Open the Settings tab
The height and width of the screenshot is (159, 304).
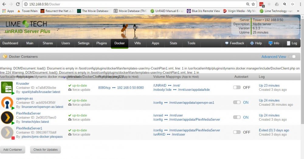[x=84, y=43]
